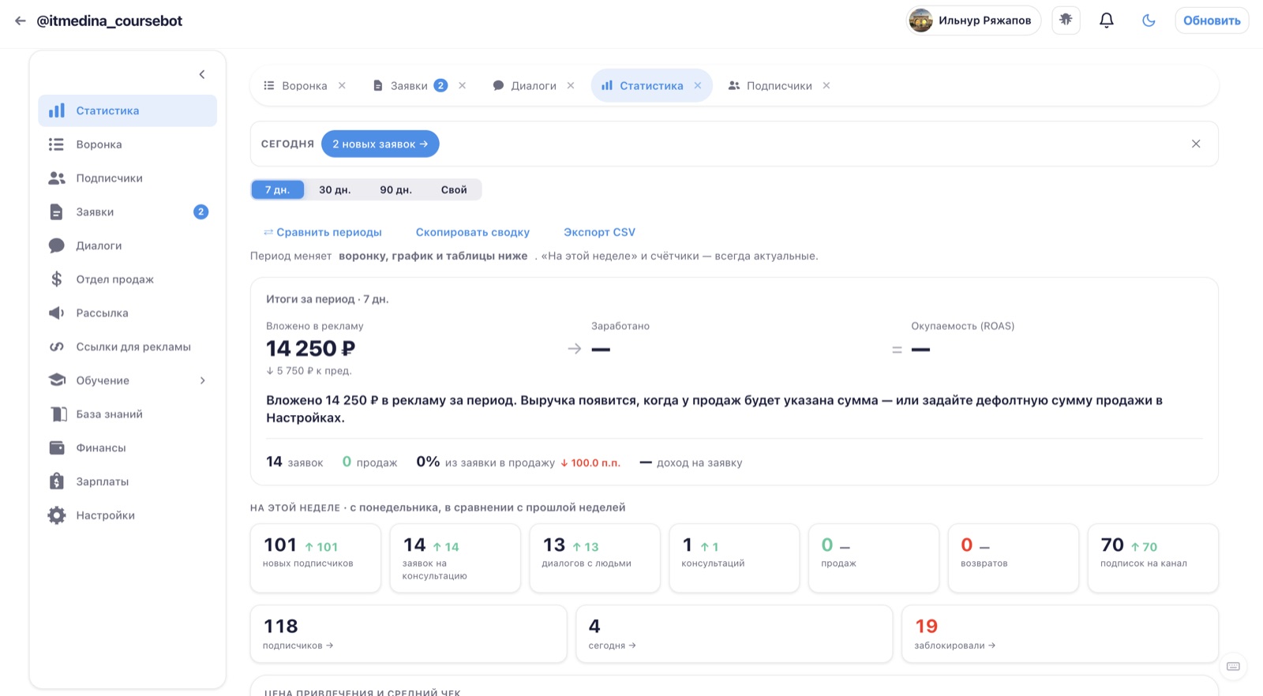The height and width of the screenshot is (696, 1263).
Task: Open the 19 заблокировали link card
Action: (x=1060, y=634)
